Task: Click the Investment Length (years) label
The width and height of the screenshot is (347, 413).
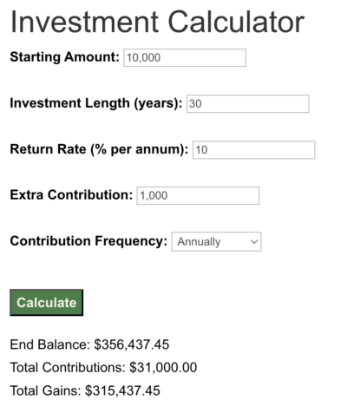Action: 96,103
